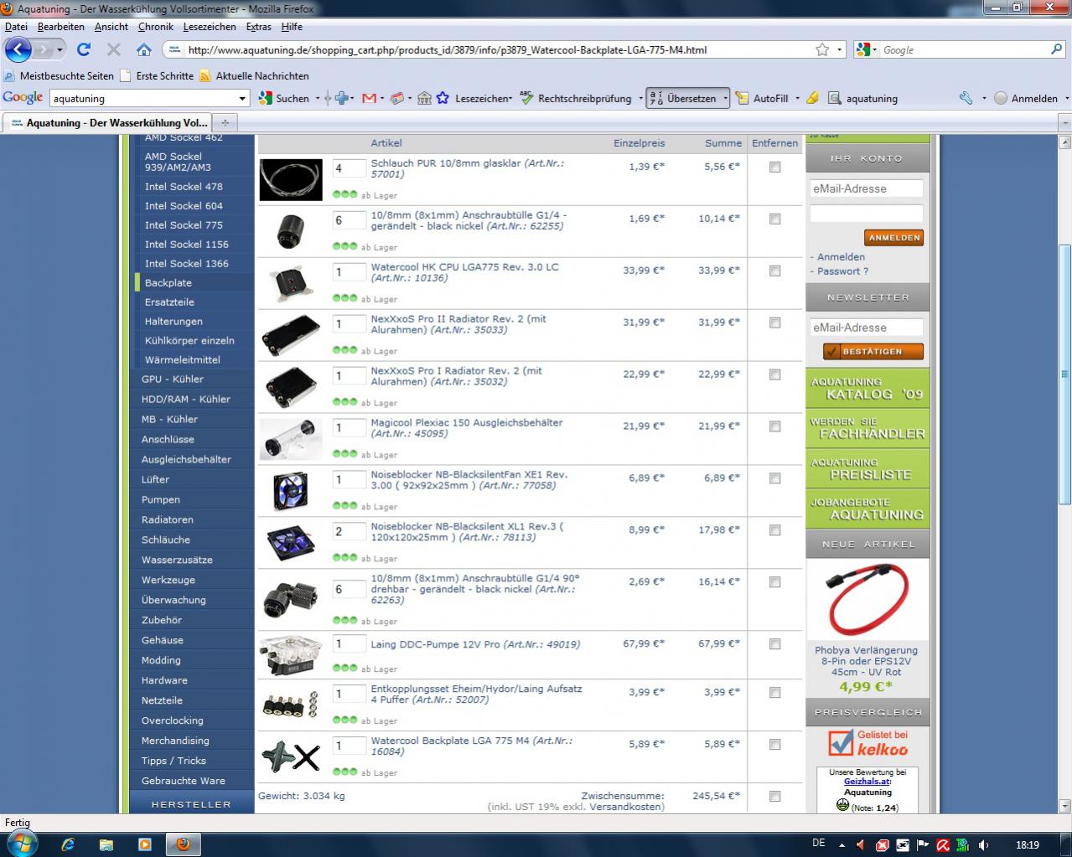Screen dimensions: 1072x857
Task: Click the Sidewiki building icon in Google toolbar
Action: pyautogui.click(x=424, y=98)
